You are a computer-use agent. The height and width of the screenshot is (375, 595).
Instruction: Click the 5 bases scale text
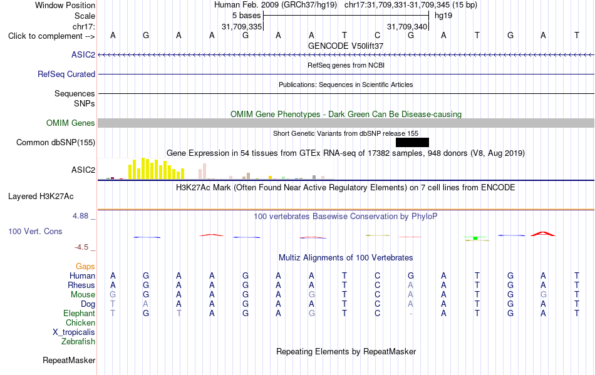coord(247,16)
